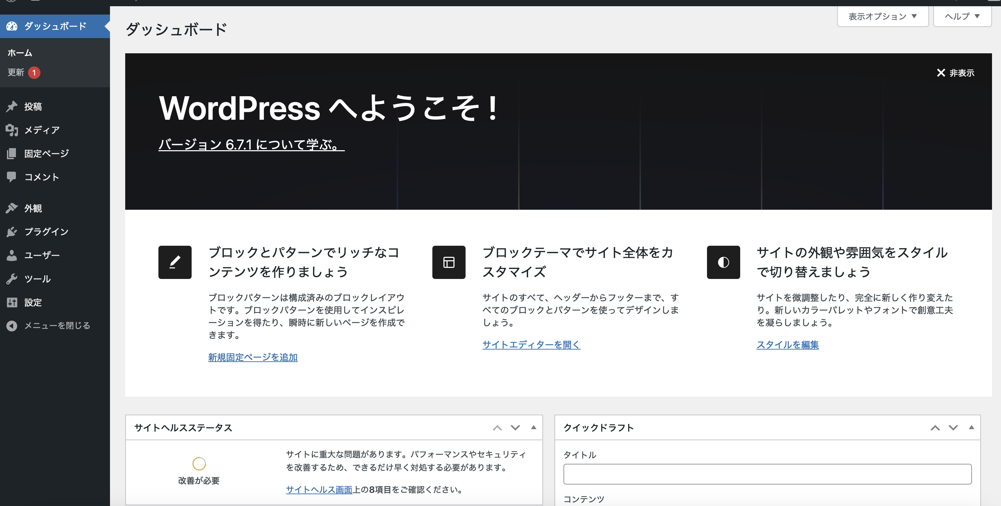
Task: Open the ツール wrench icon
Action: (12, 279)
